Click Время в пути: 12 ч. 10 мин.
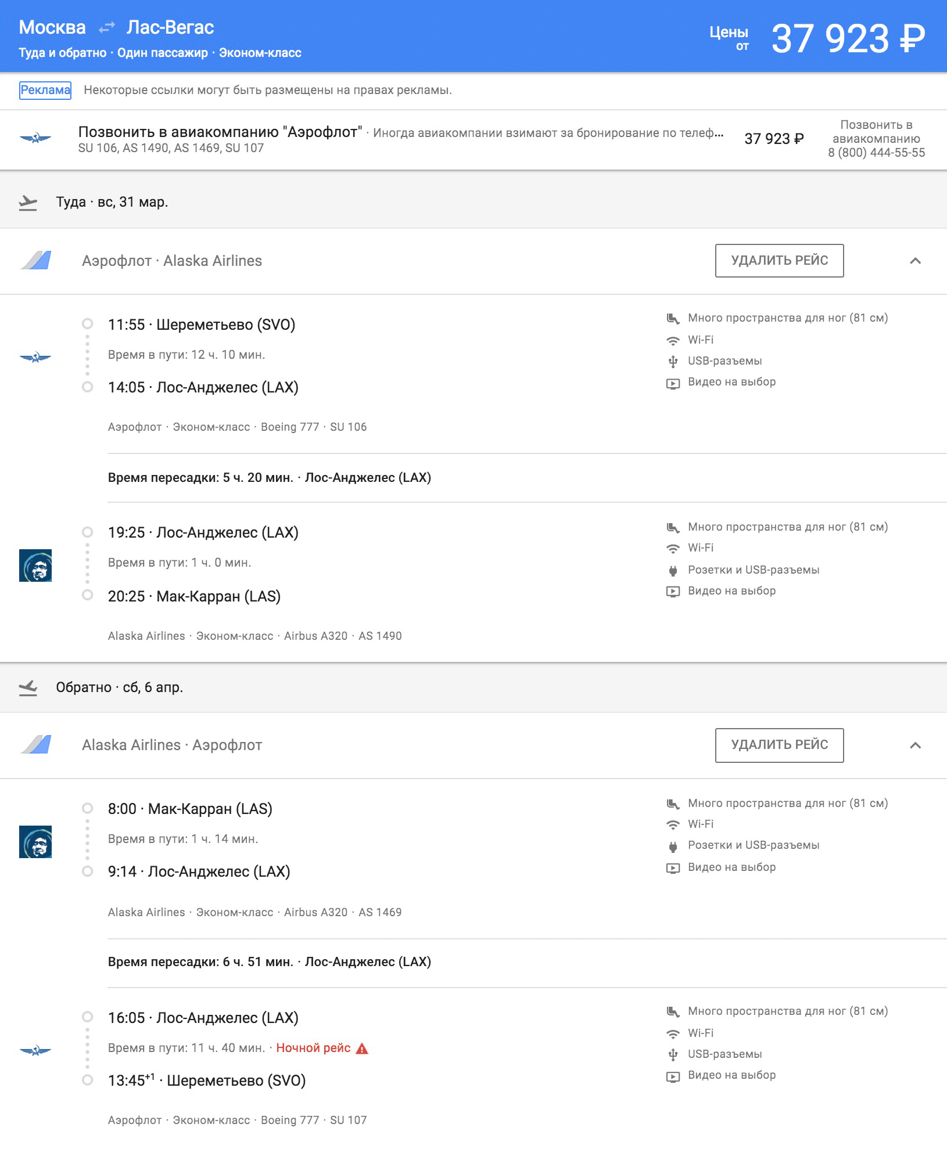The image size is (947, 1167). [x=186, y=355]
